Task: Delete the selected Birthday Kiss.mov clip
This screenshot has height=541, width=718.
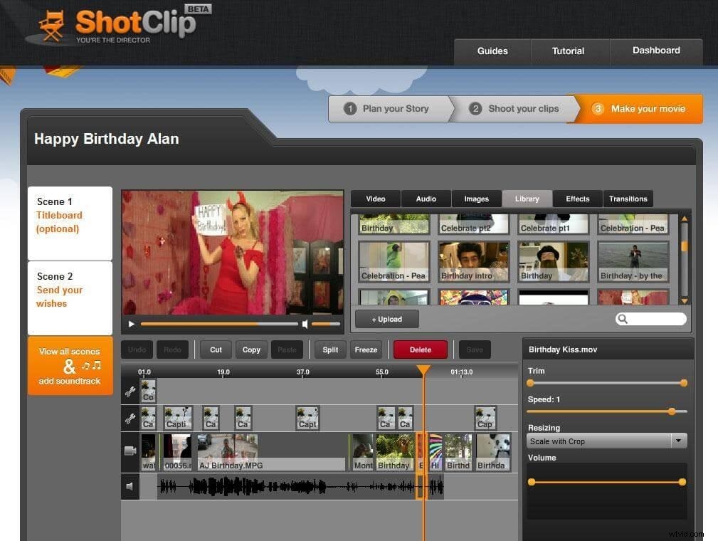Action: point(419,350)
